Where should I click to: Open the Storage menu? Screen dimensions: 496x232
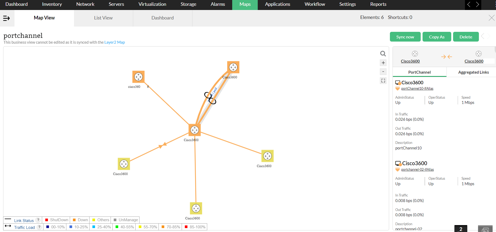(189, 4)
